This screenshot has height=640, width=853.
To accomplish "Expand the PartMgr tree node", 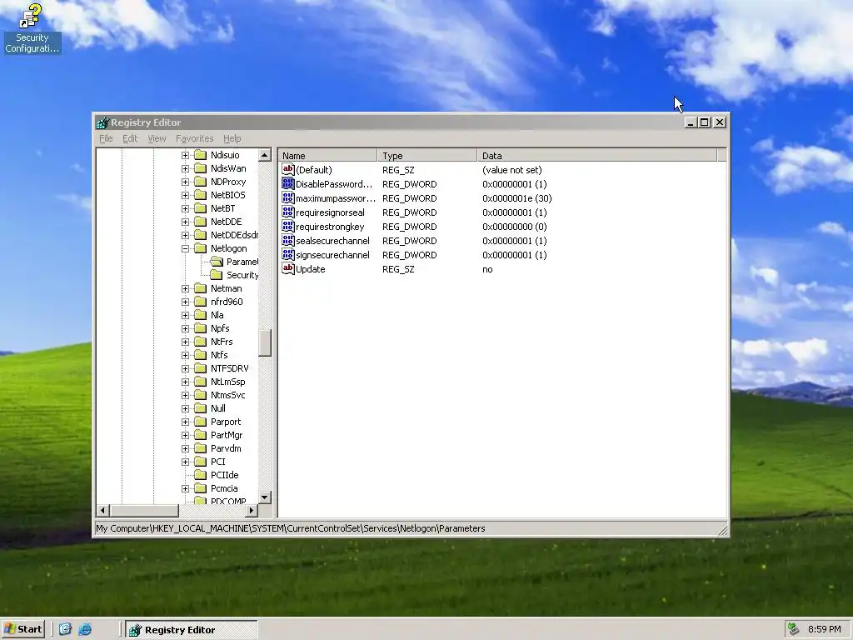I will pyautogui.click(x=185, y=435).
